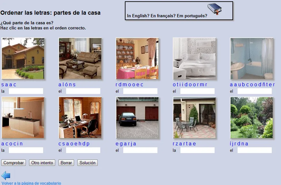Click the "Borrar" button
281x185 pixels.
tap(66, 163)
